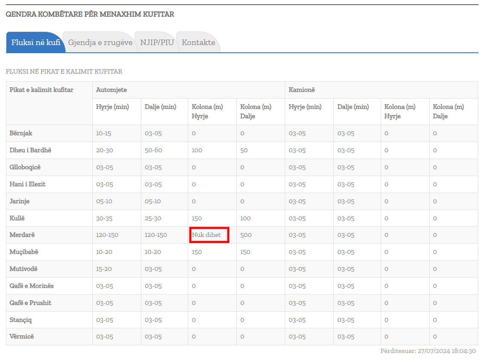
Task: Select the 30-35 entry time for Kullë
Action: 104,218
